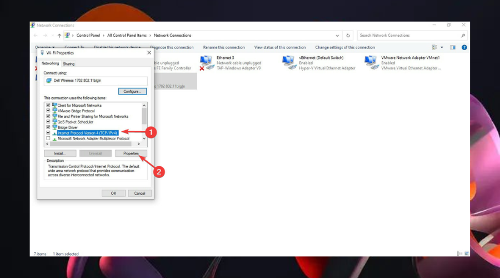Click the Control Panel icon in address bar
This screenshot has height=278, width=500.
[x=67, y=36]
